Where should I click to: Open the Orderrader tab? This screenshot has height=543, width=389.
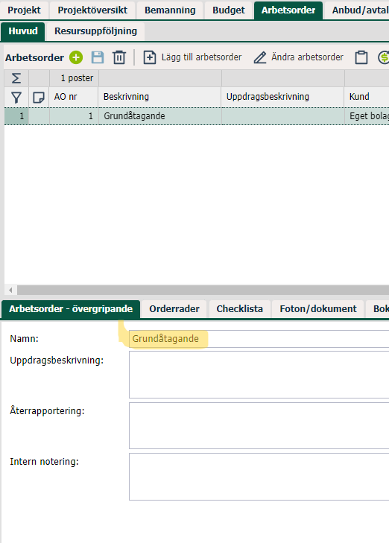[x=174, y=309]
